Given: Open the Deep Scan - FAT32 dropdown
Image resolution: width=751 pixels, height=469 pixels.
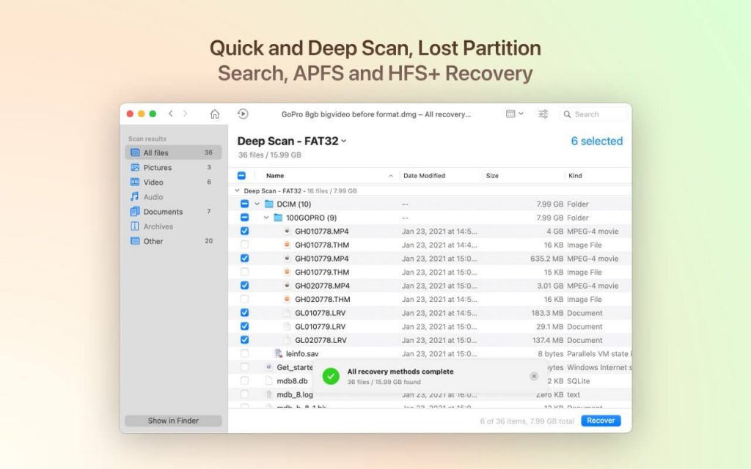Looking at the screenshot, I should 345,140.
